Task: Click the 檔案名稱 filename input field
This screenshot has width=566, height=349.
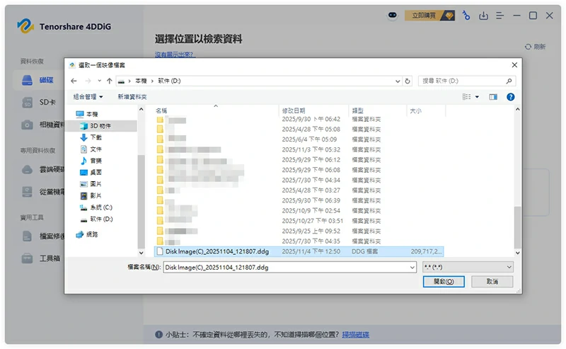Action: (x=286, y=268)
